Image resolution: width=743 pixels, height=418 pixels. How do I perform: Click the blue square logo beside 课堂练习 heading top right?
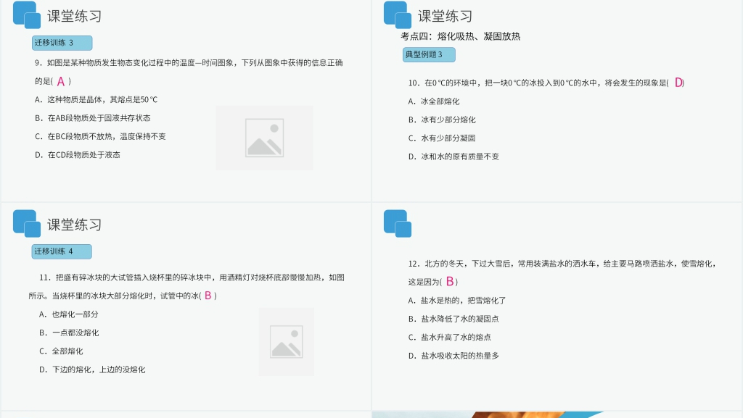[x=396, y=14]
